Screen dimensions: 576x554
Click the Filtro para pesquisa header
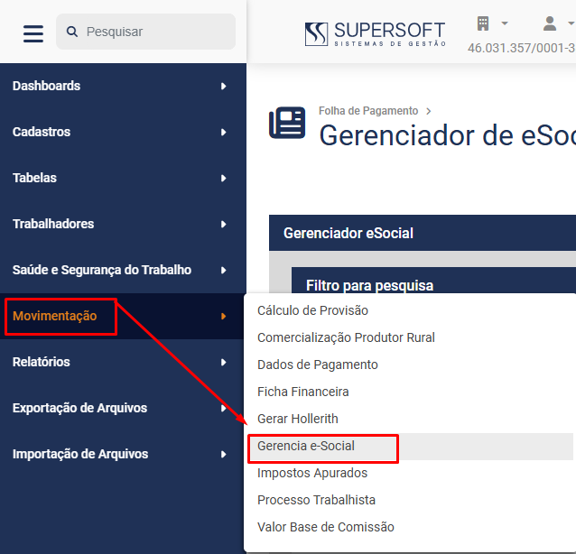coord(433,281)
